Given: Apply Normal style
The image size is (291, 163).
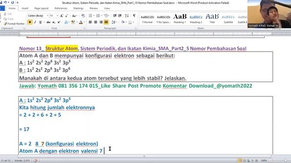Looking at the screenshot, I should (x=147, y=19).
